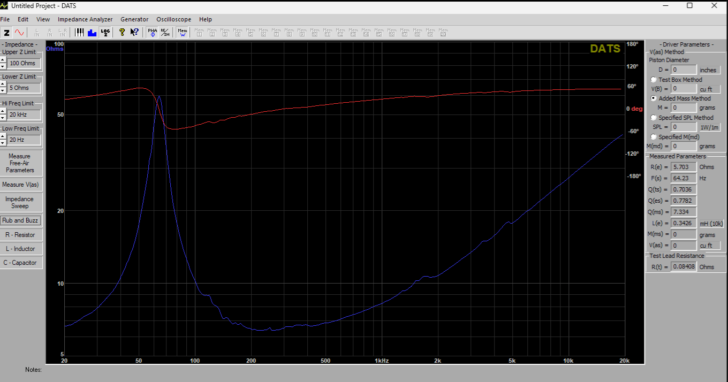Select the Mem 3 memory slot icon
The height and width of the screenshot is (382, 728).
tap(225, 32)
